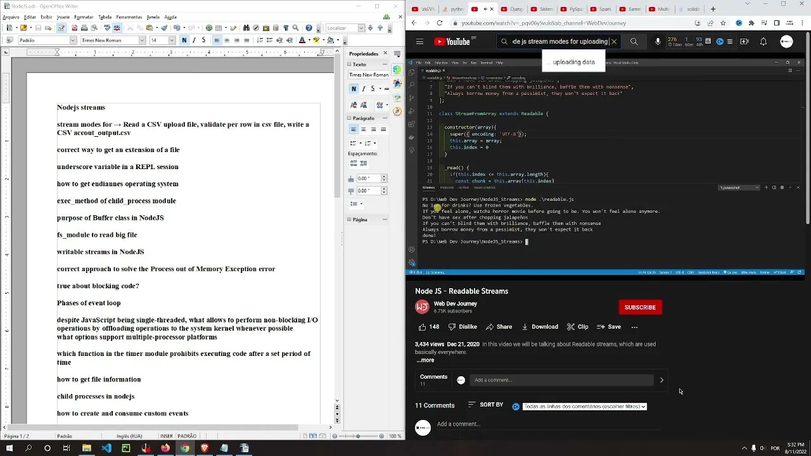Open the sidebar Navigator deck icon

(397, 111)
